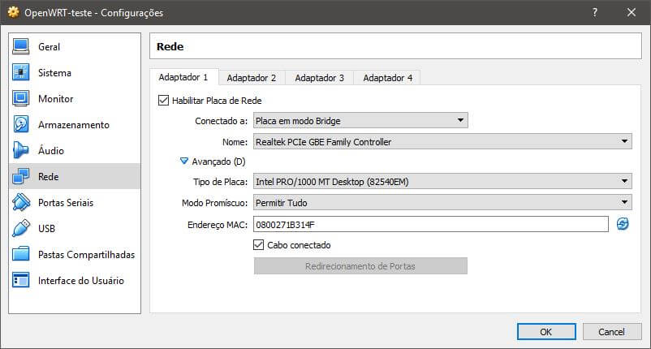Close the Configurações dialog window

coord(631,12)
